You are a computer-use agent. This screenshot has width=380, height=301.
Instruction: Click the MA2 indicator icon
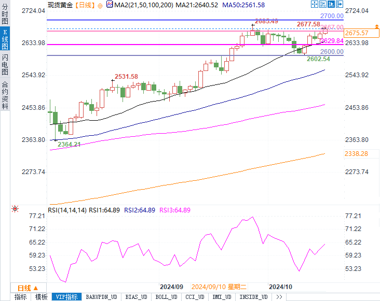[x=108, y=5]
